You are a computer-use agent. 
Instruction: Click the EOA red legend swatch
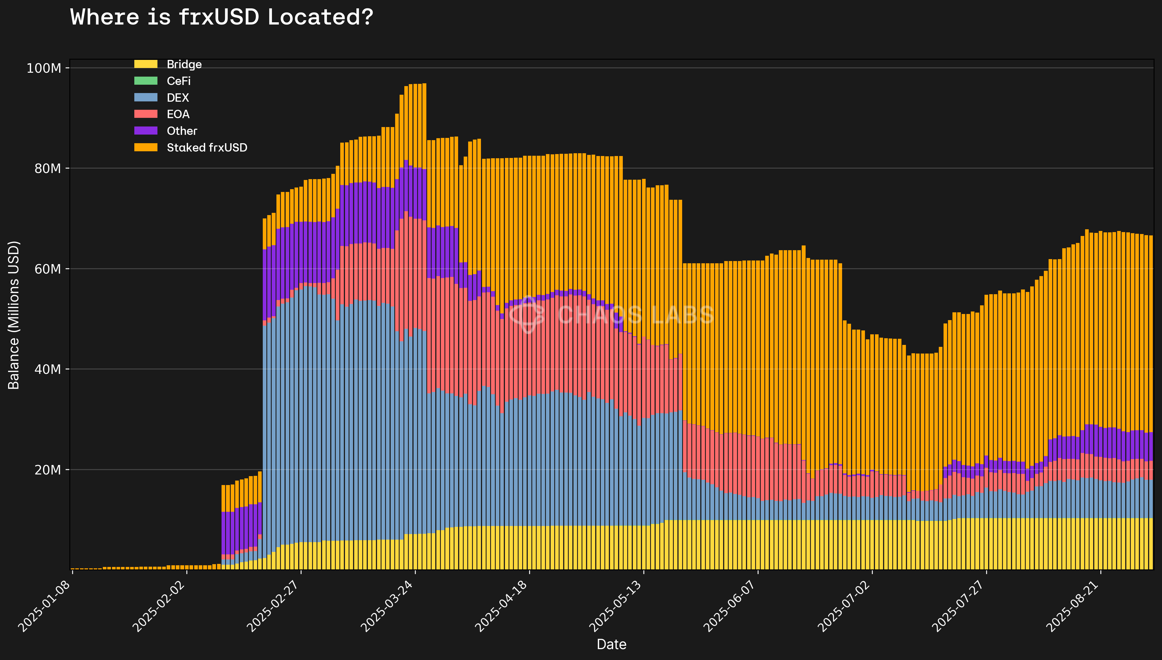tap(145, 114)
